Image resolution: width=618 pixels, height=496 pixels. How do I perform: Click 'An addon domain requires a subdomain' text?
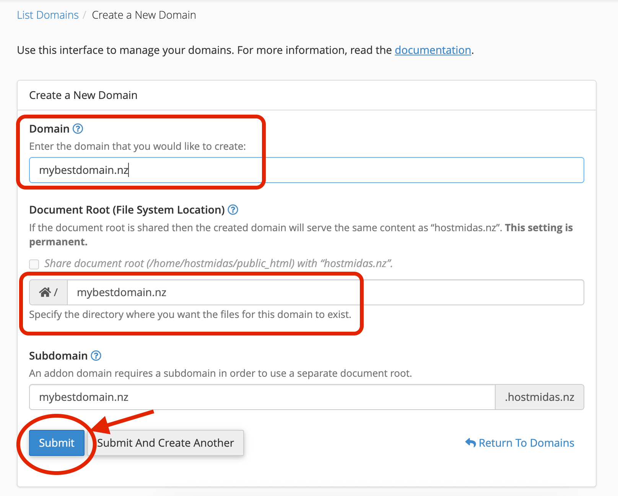(x=221, y=373)
